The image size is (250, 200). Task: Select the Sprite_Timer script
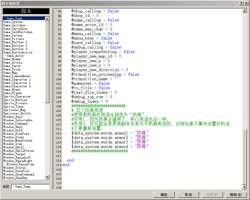point(24,107)
